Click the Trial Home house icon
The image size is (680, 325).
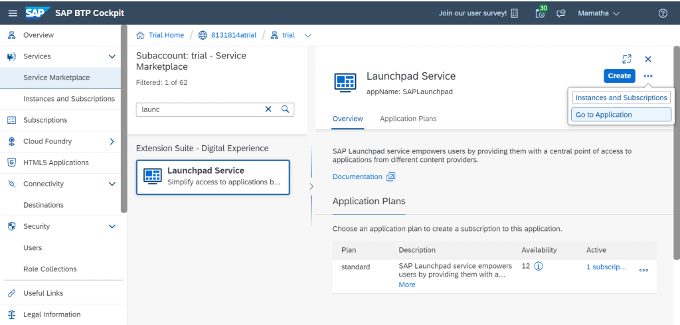point(140,35)
